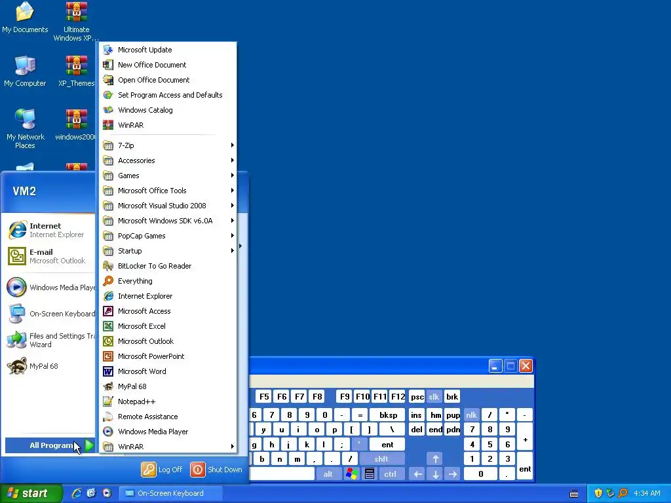The height and width of the screenshot is (503, 671).
Task: Open pinned E-mail Microsoft Outlook
Action: pos(50,256)
